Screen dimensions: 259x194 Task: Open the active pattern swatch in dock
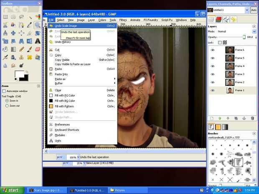[218, 127]
